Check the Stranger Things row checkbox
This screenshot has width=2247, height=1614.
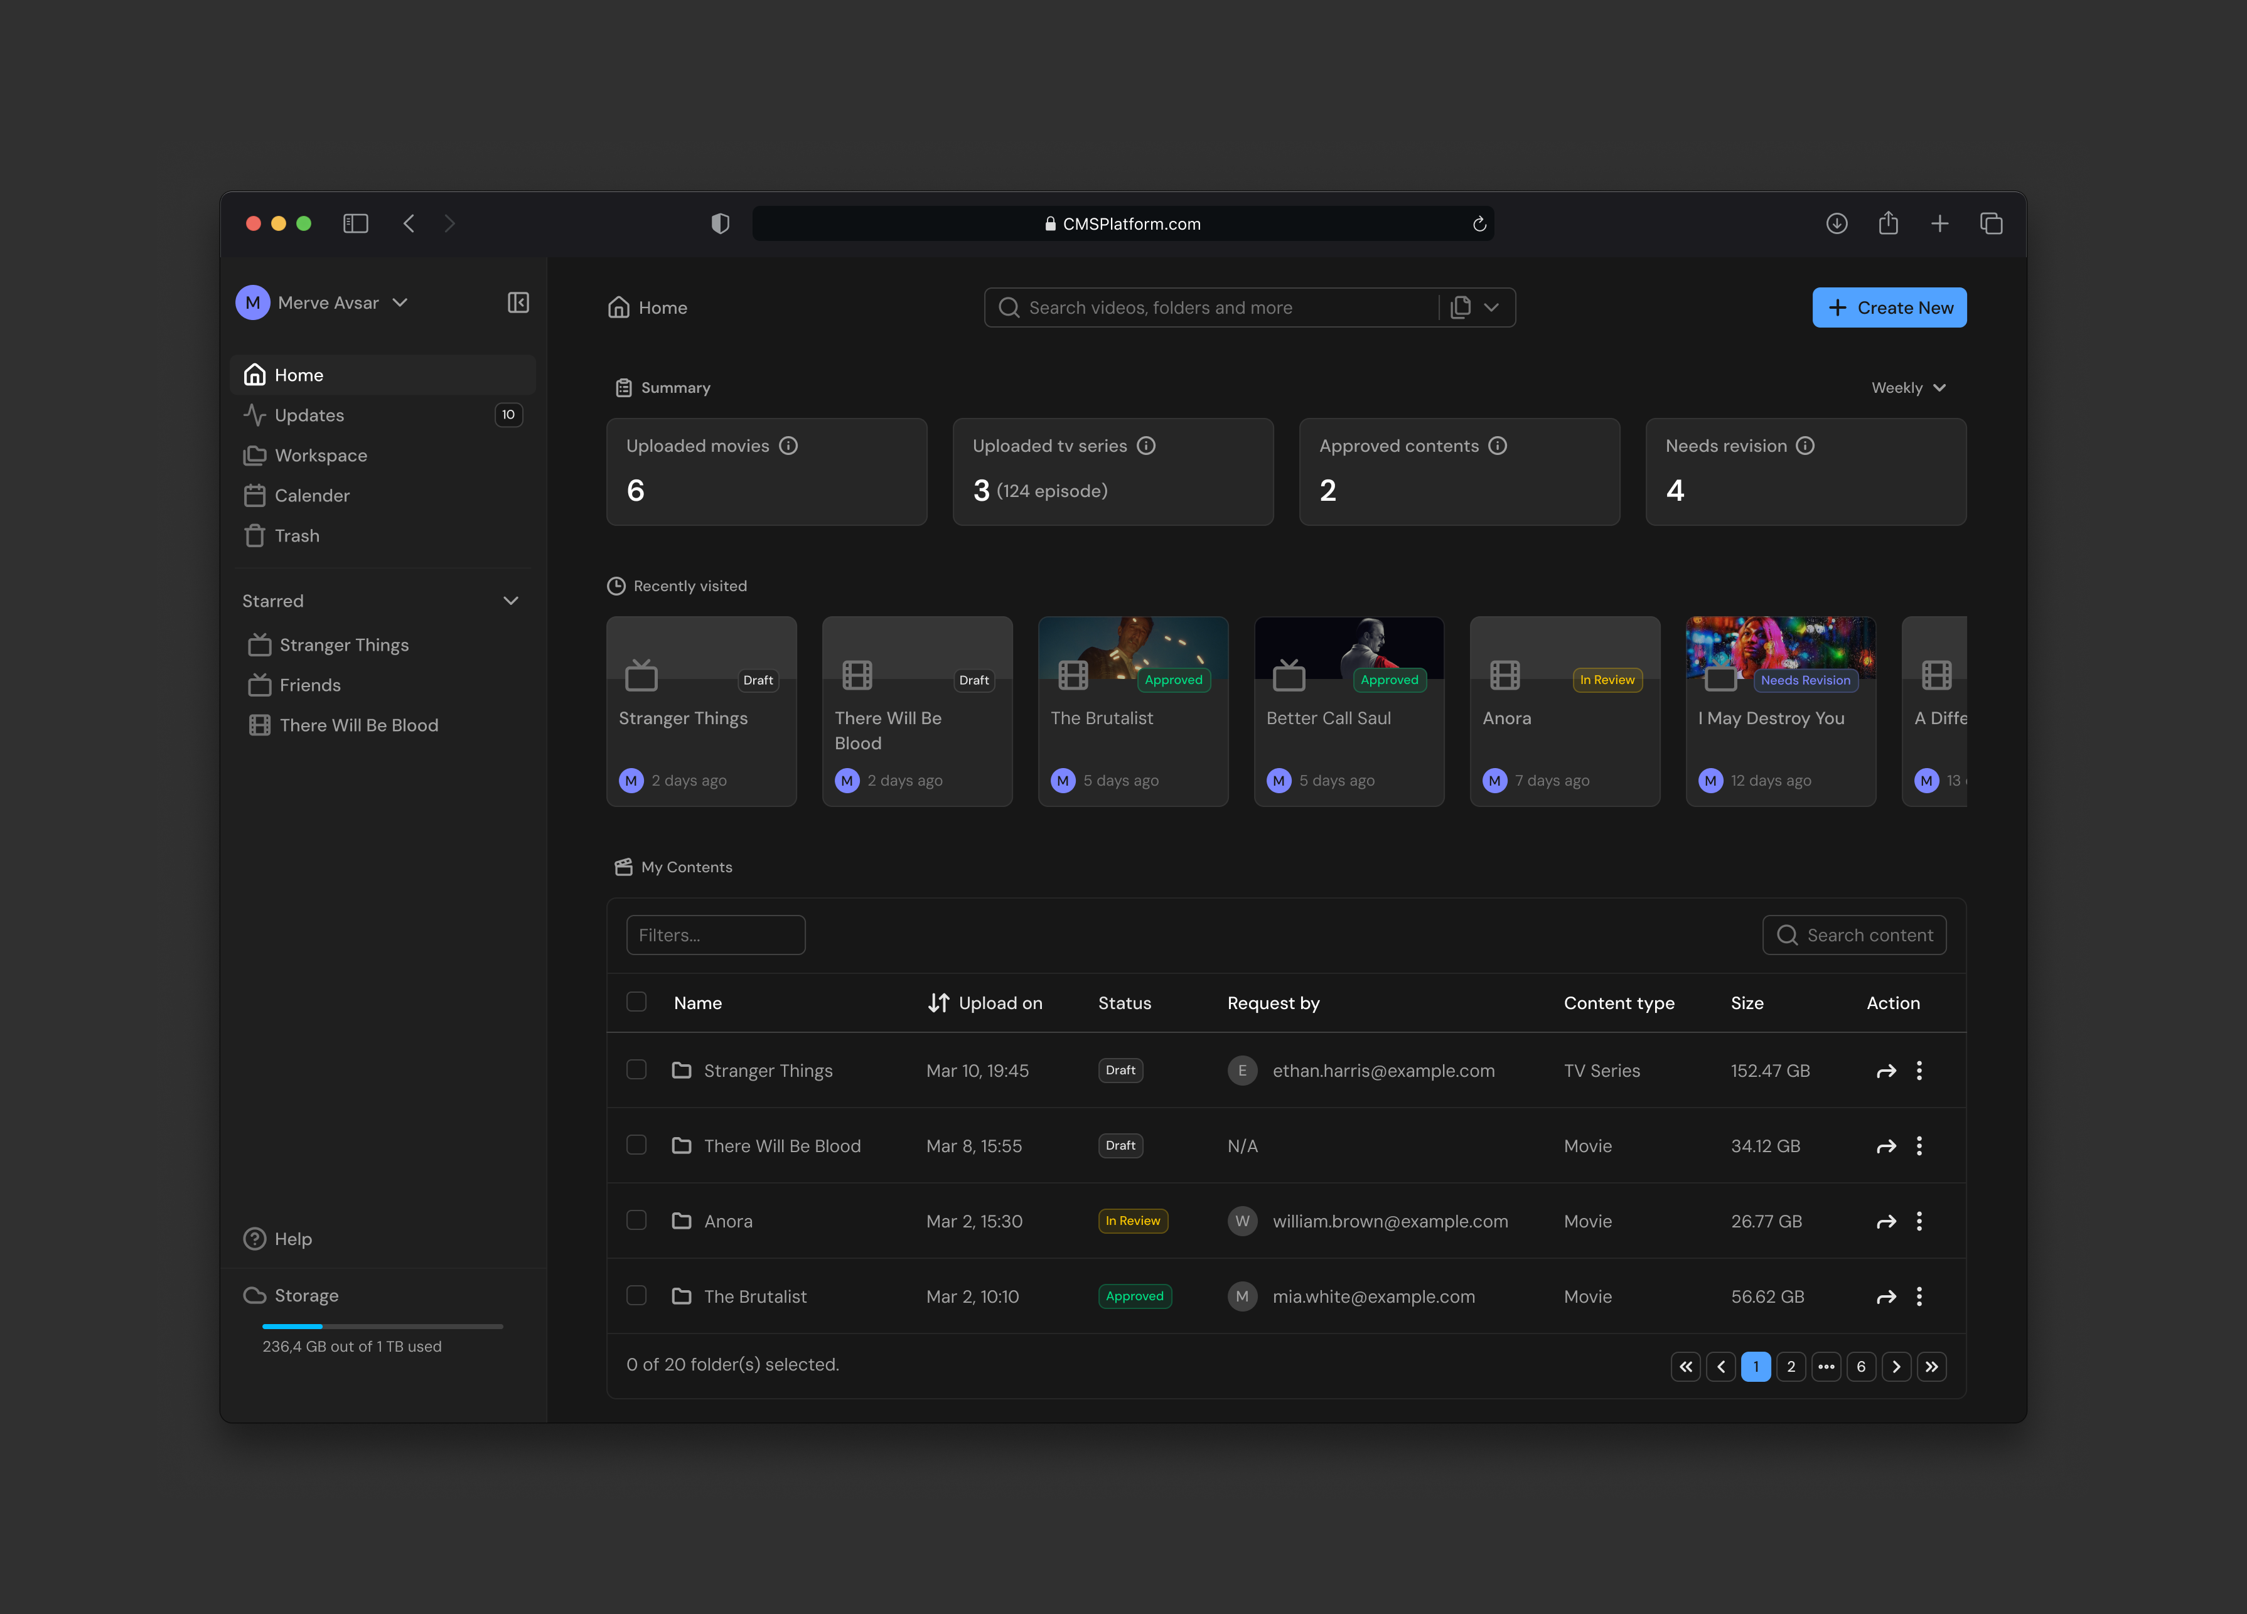pyautogui.click(x=636, y=1070)
